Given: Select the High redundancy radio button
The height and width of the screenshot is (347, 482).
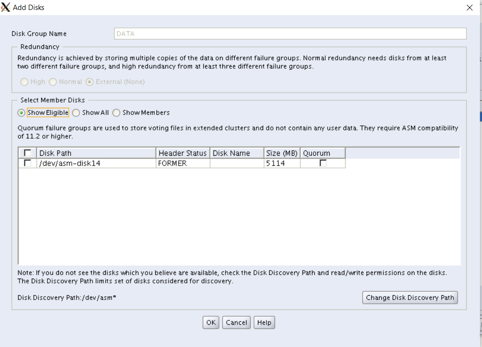Looking at the screenshot, I should [24, 82].
